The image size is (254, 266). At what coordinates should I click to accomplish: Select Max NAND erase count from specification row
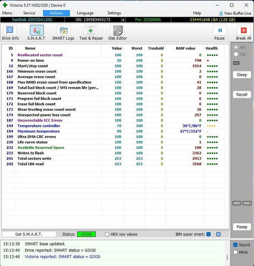tap(115, 82)
